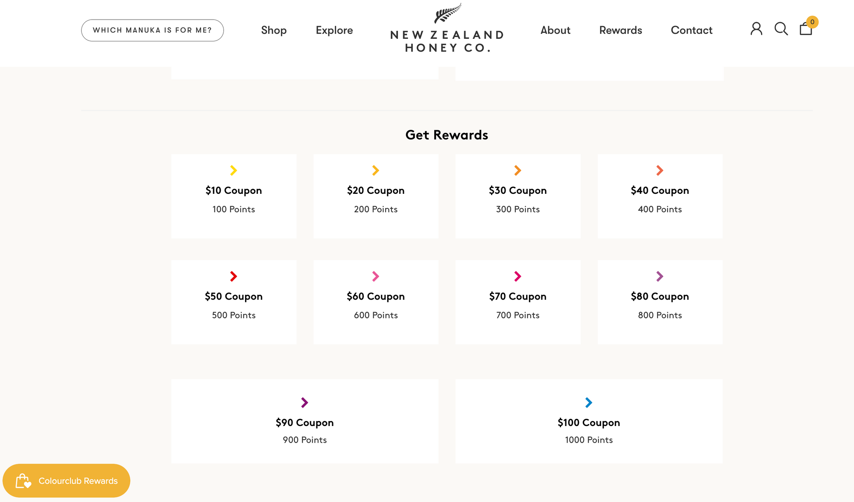Click the $70 Coupon reward arrow icon
854x502 pixels.
click(518, 276)
